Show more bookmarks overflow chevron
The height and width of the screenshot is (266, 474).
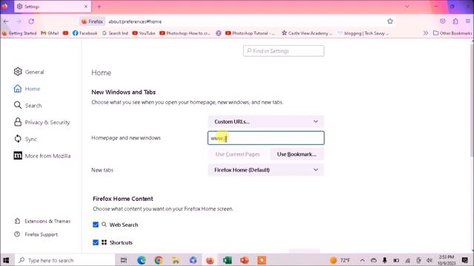tap(425, 33)
